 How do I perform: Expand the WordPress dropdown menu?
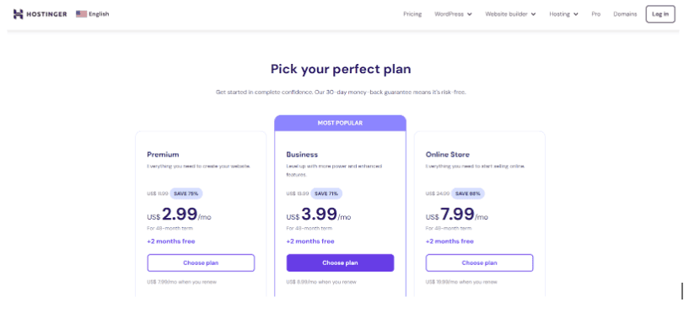(x=453, y=14)
